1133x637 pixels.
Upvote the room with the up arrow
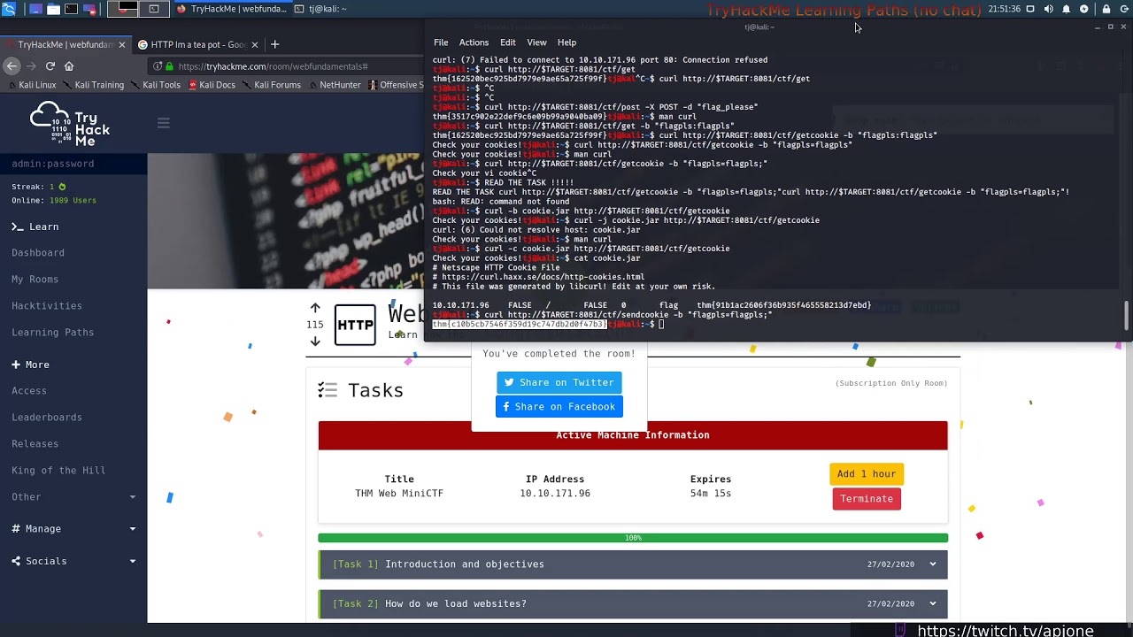coord(315,308)
